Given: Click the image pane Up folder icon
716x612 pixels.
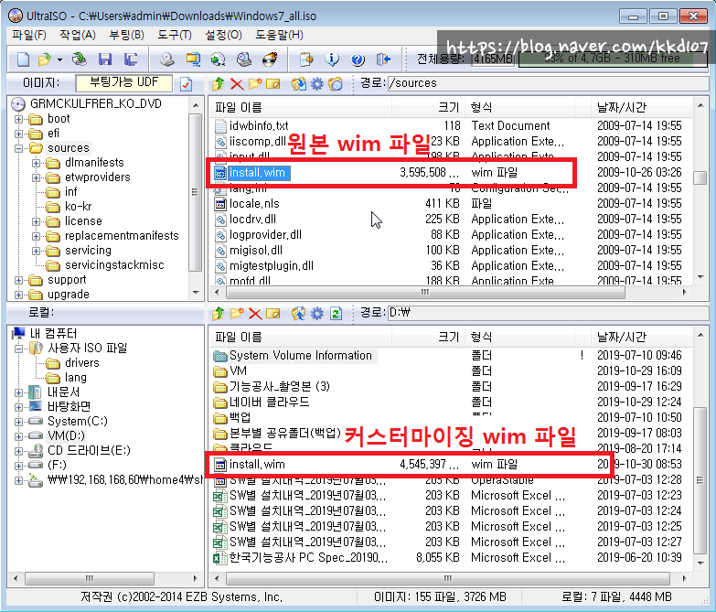Looking at the screenshot, I should pos(218,83).
